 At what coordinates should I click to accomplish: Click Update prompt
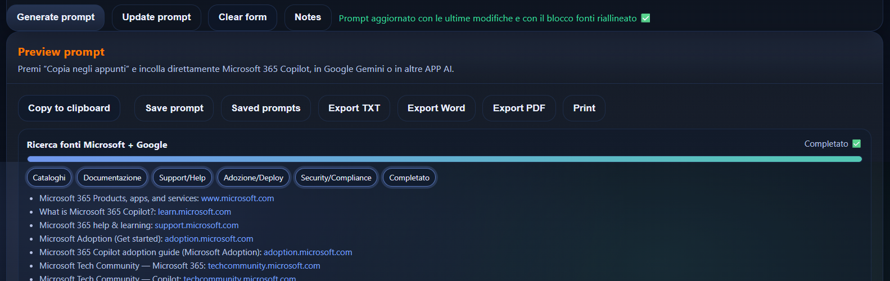pos(156,17)
